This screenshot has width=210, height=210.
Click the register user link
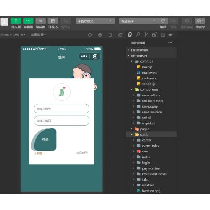pyautogui.click(x=39, y=154)
